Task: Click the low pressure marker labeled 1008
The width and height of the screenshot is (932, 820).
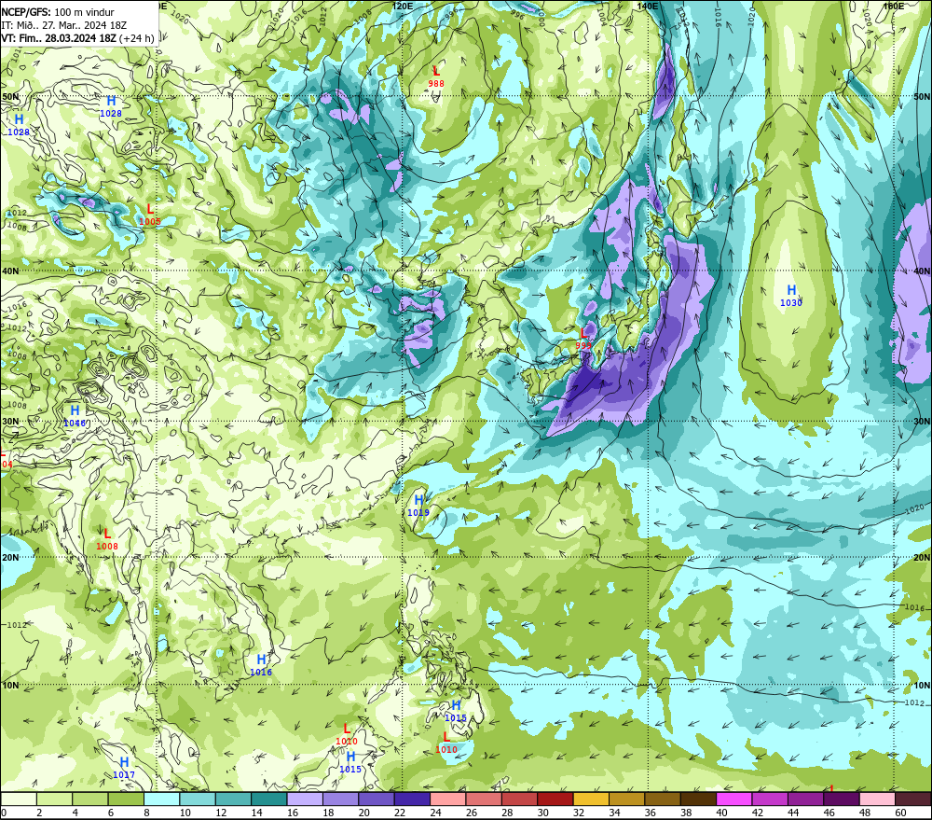Action: point(107,540)
